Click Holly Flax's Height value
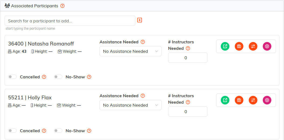The width and height of the screenshot is (284, 140). pyautogui.click(x=50, y=105)
